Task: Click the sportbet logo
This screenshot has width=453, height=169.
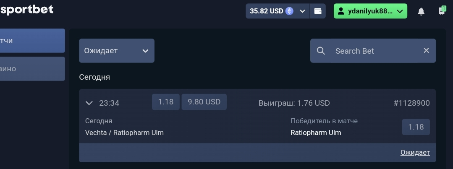Action: click(x=27, y=9)
